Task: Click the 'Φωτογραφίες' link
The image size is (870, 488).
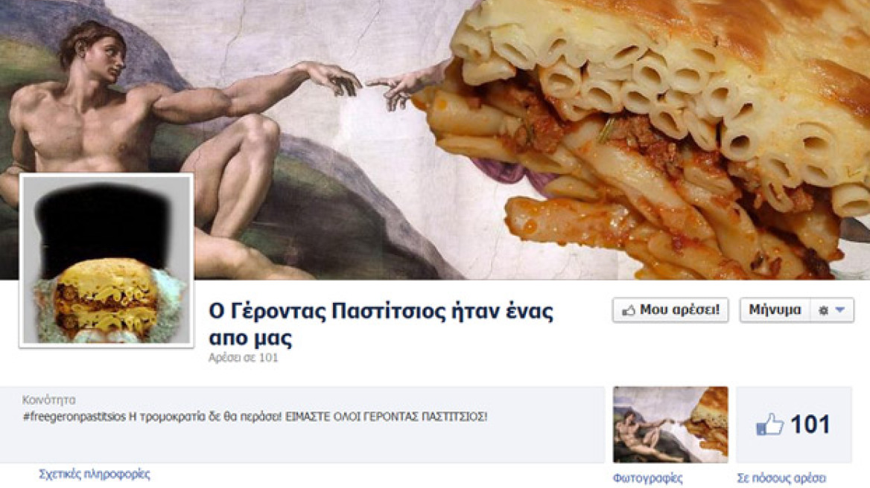Action: (x=647, y=478)
